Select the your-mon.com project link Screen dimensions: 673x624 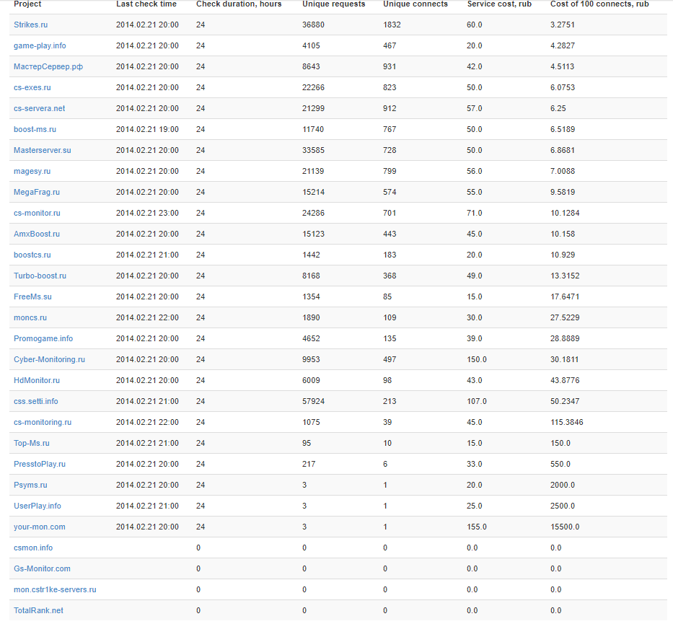pyautogui.click(x=40, y=527)
